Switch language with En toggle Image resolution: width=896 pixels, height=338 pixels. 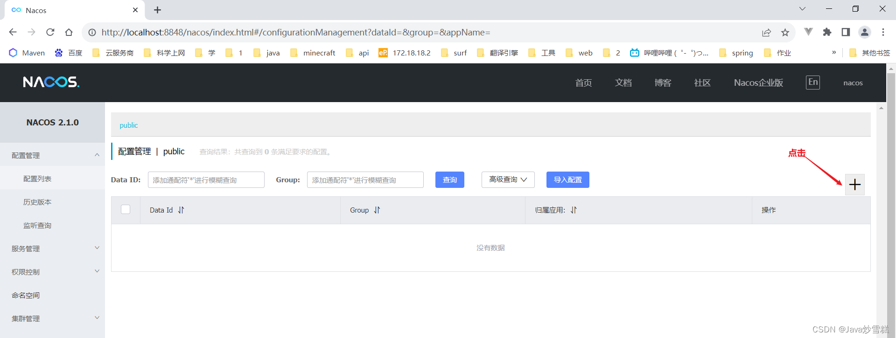(813, 82)
